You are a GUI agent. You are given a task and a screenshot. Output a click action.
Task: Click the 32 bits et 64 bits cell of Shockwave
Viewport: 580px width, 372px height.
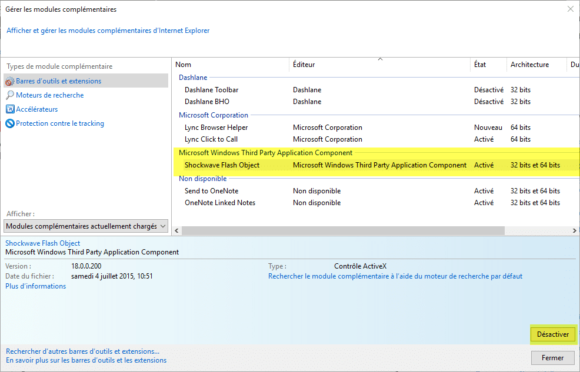click(535, 165)
